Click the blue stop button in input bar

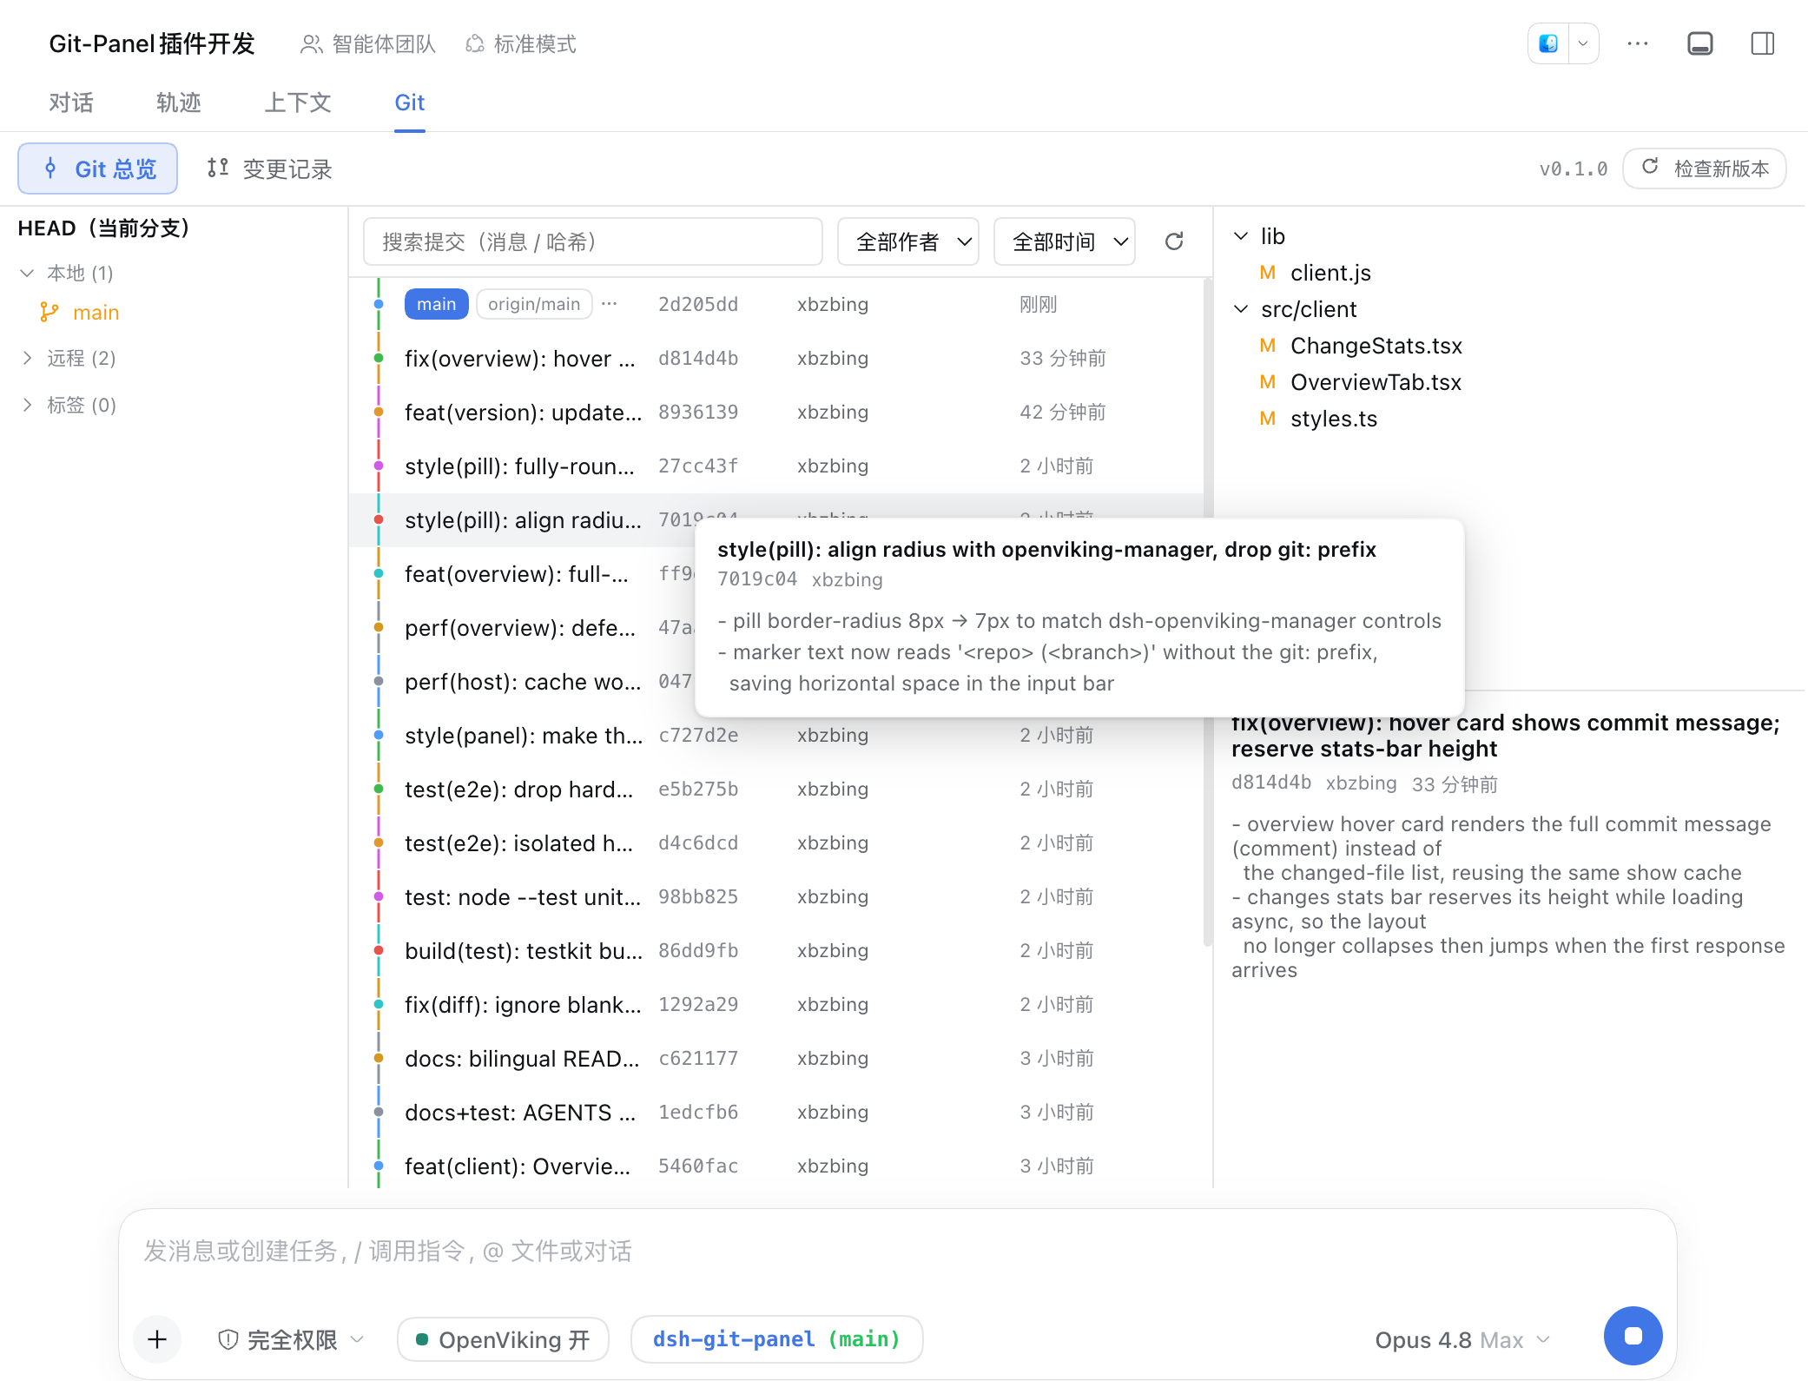point(1633,1336)
